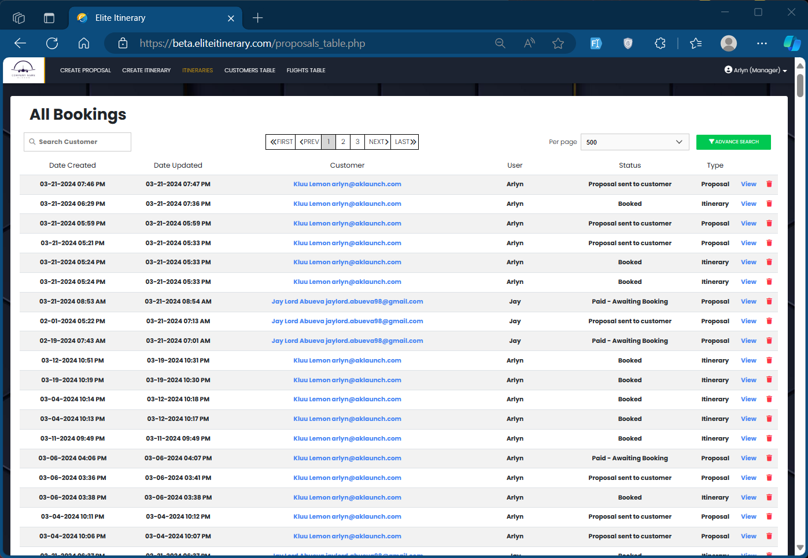This screenshot has height=558, width=808.
Task: View booking created 03-21-2024 05:59 PM
Action: (x=748, y=223)
